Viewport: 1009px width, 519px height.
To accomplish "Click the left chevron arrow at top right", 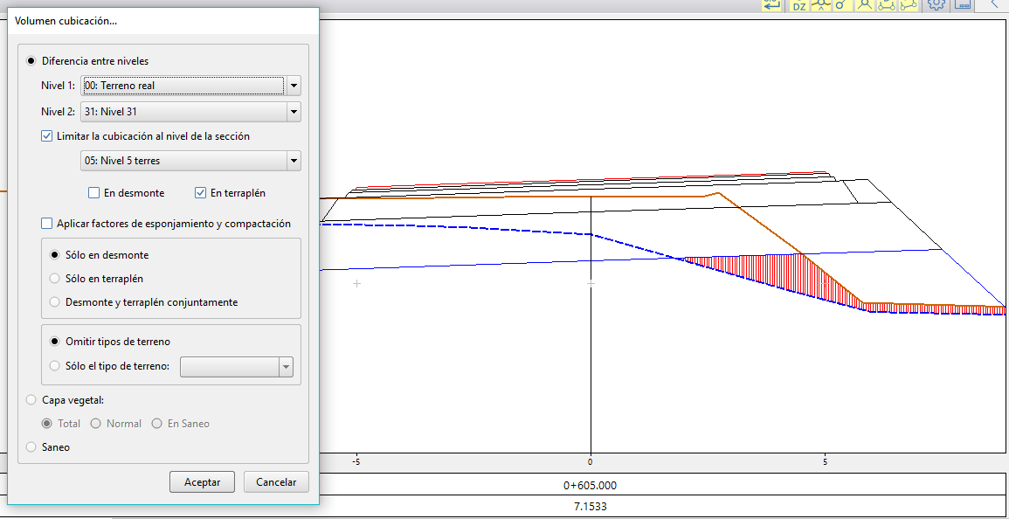I will (x=993, y=4).
